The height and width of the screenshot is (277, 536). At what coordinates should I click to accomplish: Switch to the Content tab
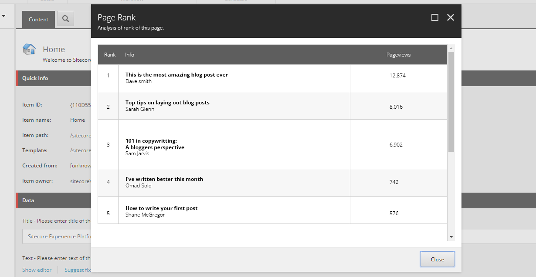pyautogui.click(x=38, y=20)
